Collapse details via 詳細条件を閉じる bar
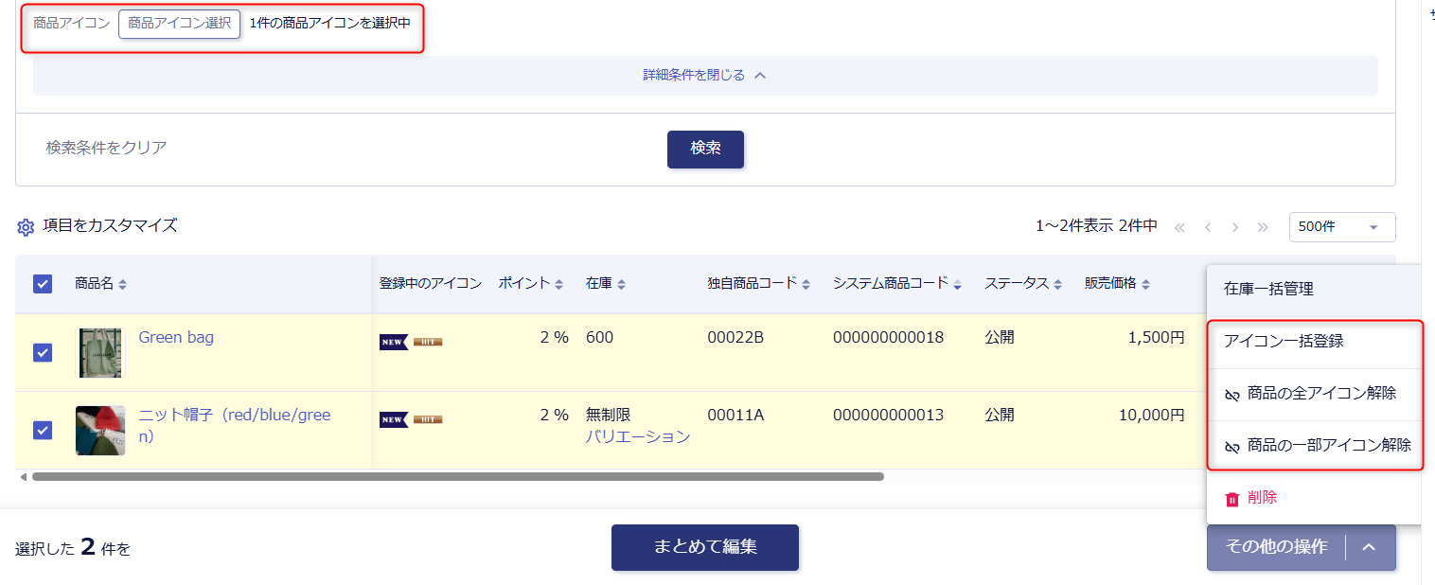 click(705, 75)
